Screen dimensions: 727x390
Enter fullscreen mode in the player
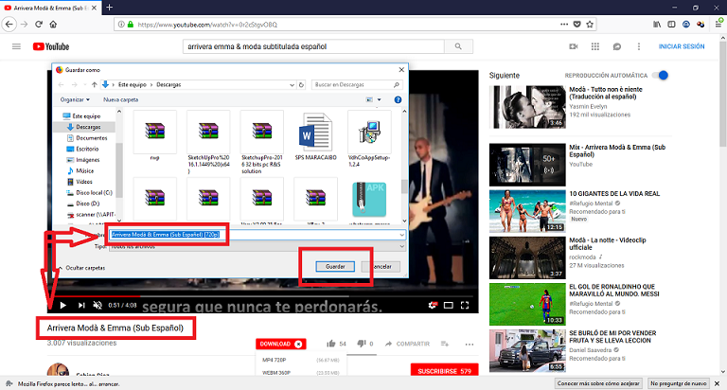click(465, 305)
